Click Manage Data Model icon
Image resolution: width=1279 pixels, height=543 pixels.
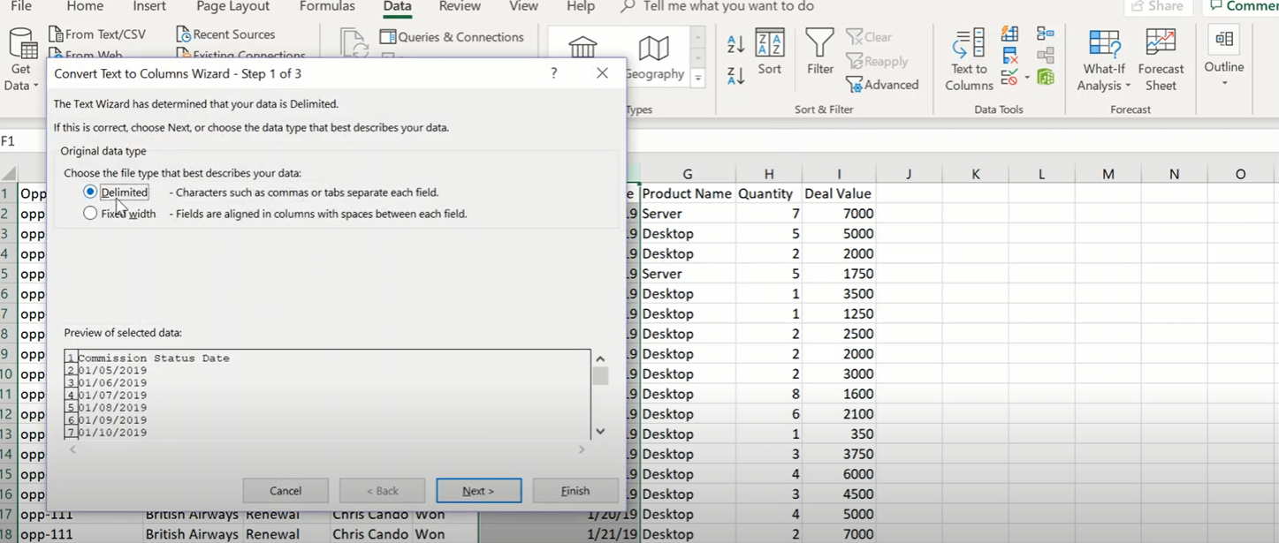[x=1046, y=78]
